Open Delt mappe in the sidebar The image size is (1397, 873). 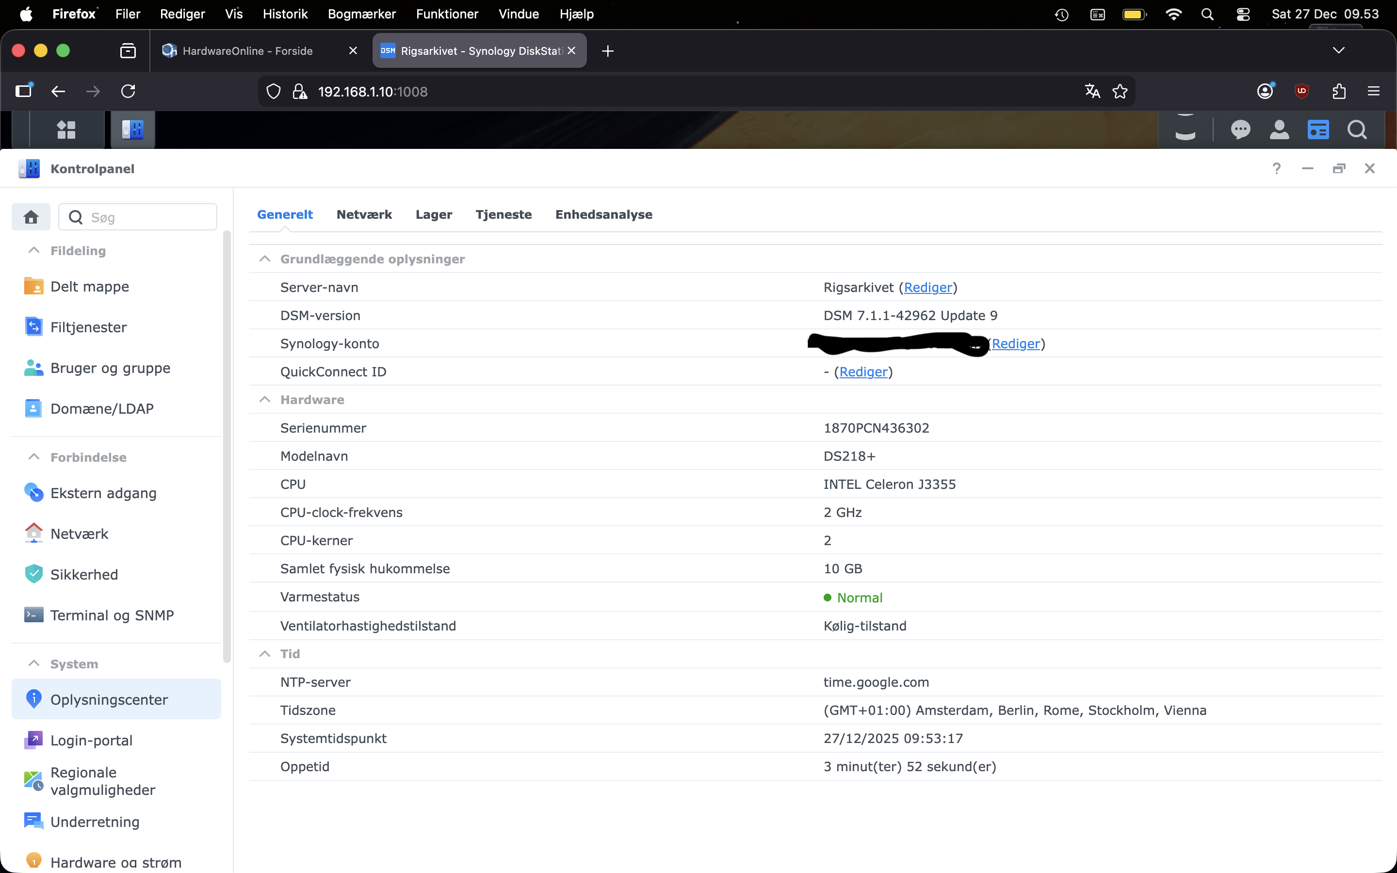[116, 286]
